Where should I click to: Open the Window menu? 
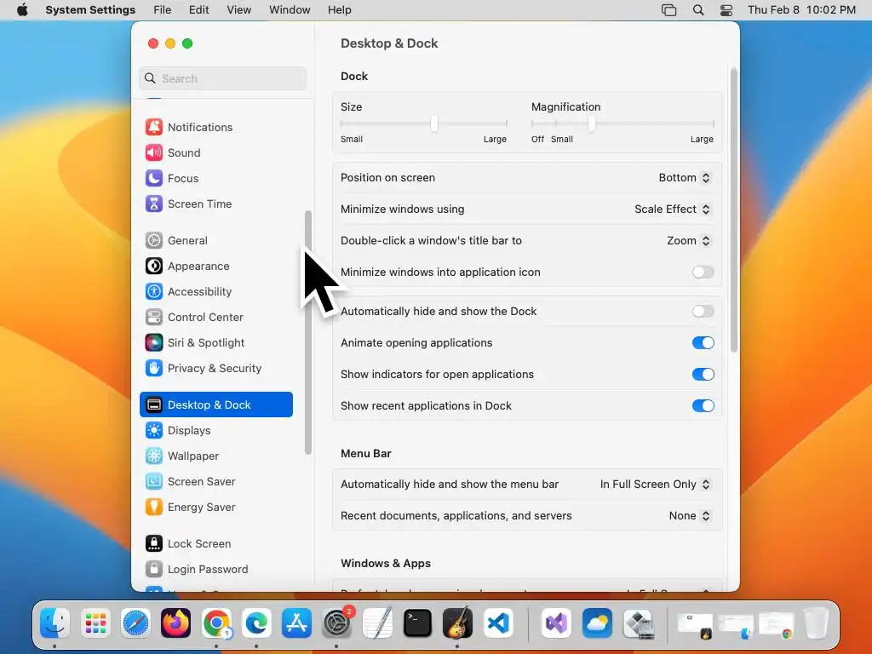290,10
